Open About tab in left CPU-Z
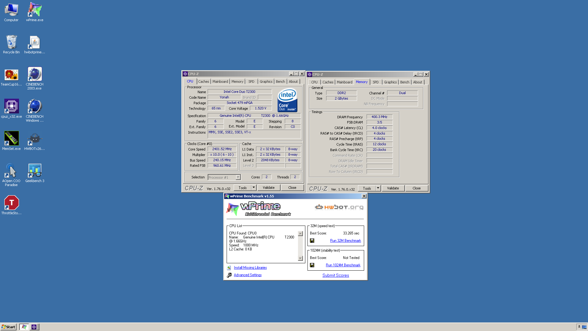The image size is (588, 331). 293,82
